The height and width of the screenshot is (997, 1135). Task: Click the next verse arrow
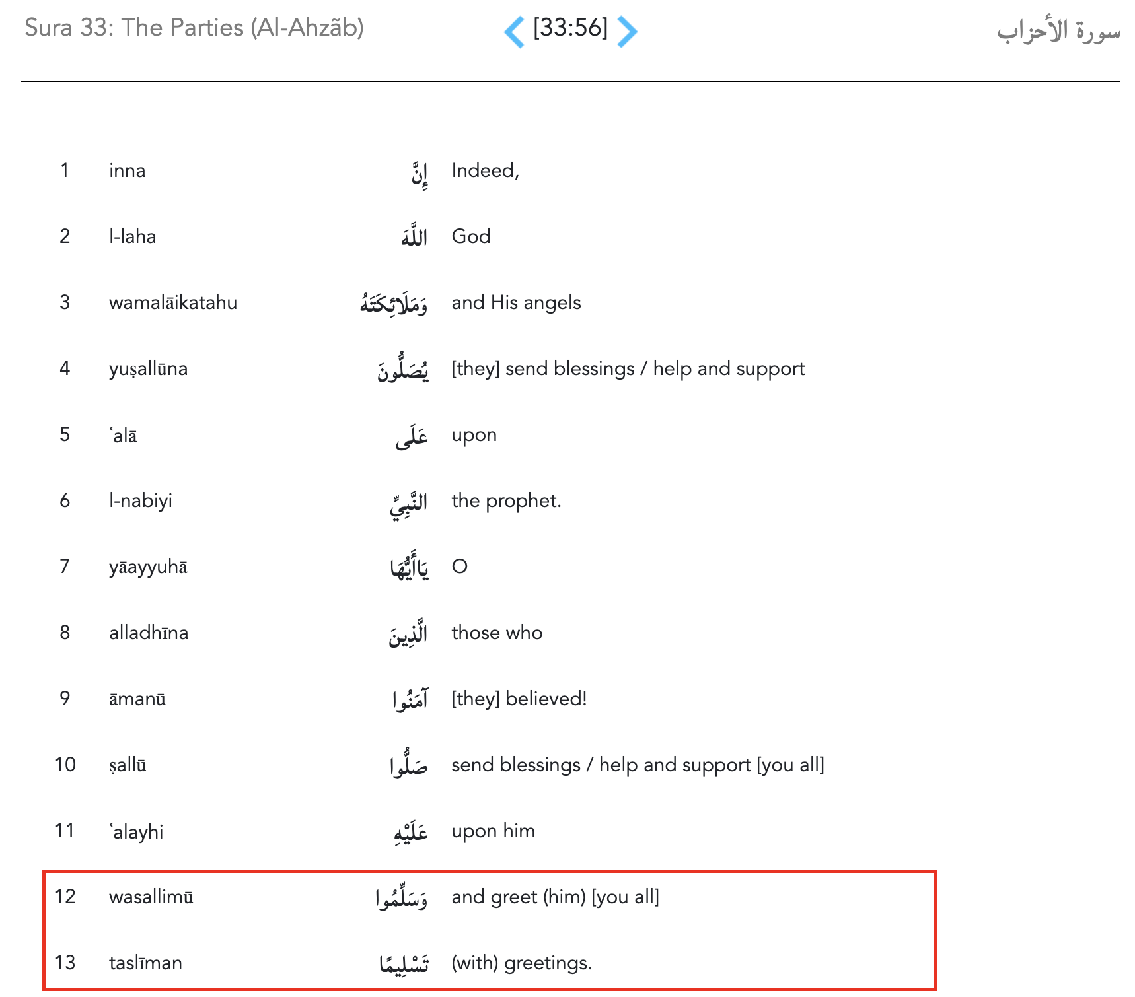[627, 31]
